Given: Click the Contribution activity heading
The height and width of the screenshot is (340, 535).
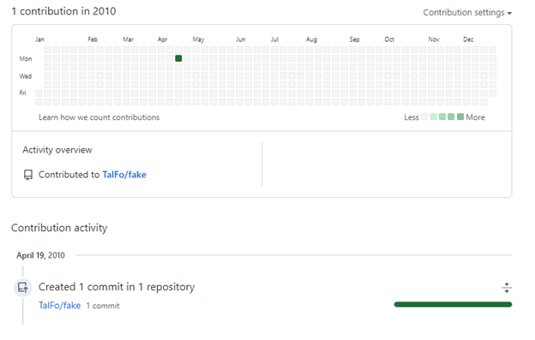Looking at the screenshot, I should (x=59, y=228).
